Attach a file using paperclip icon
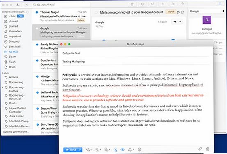The height and width of the screenshot is (154, 227). [x=200, y=149]
